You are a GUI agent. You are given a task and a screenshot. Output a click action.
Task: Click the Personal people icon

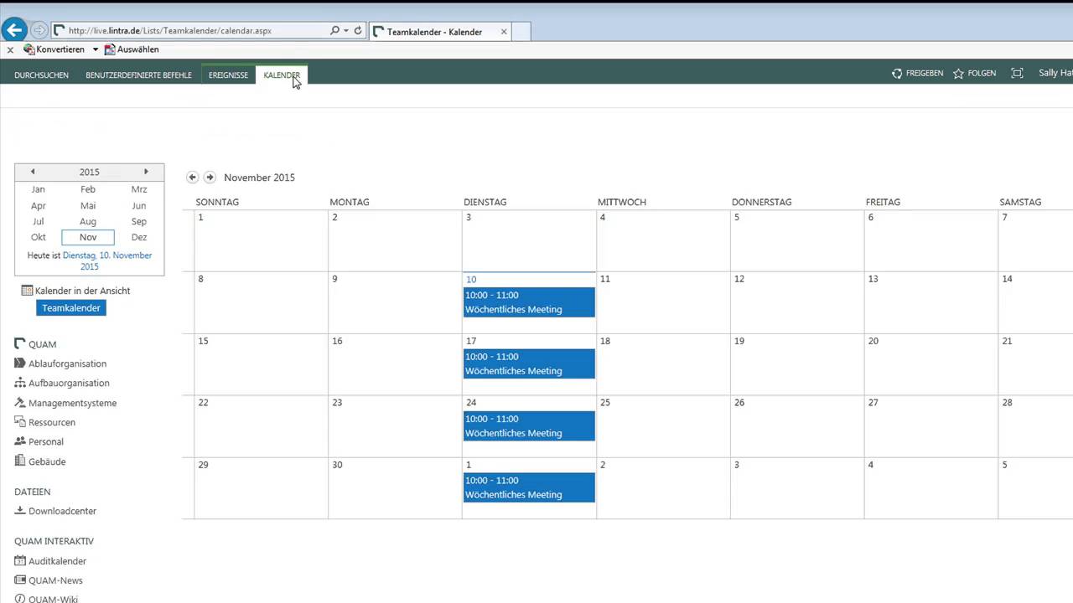tap(20, 441)
